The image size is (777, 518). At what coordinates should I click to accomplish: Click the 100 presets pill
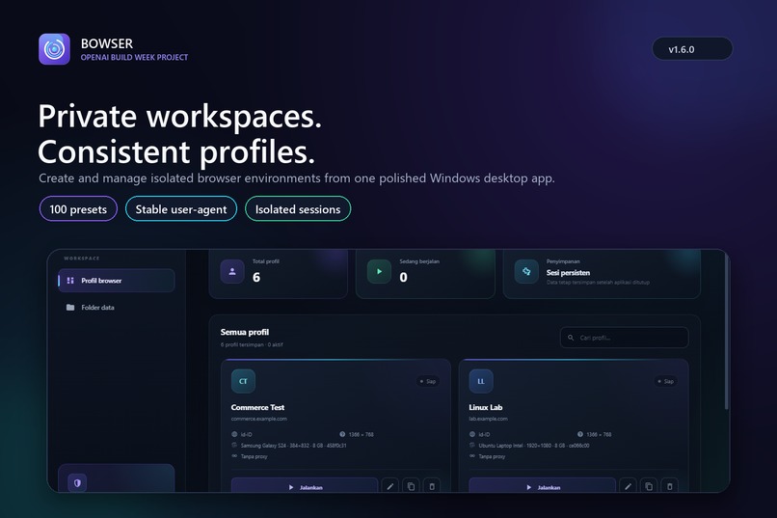[78, 209]
